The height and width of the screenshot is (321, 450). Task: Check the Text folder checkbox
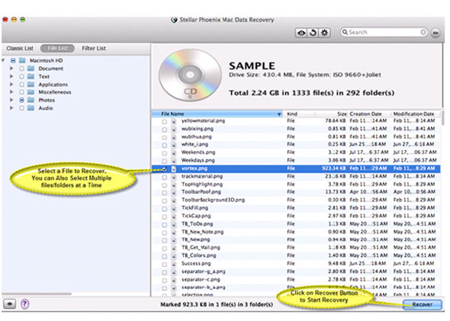coord(21,76)
